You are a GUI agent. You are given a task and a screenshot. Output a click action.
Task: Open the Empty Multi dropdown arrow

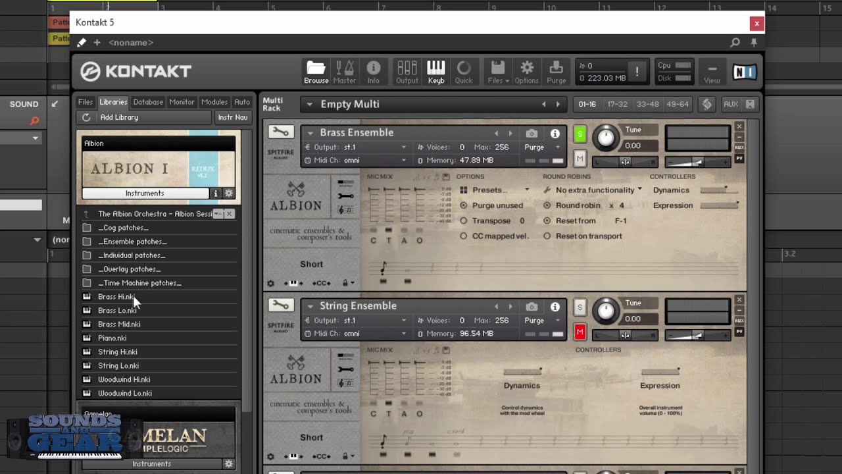(309, 104)
